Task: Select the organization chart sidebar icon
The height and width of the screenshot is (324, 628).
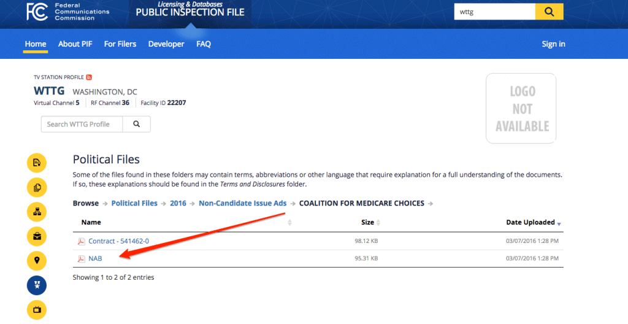Action: (x=37, y=212)
